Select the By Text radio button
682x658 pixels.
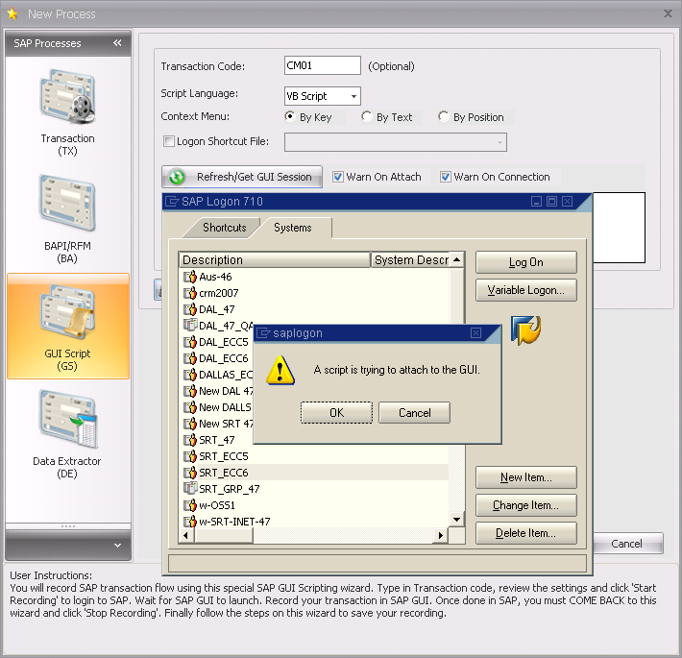click(367, 117)
